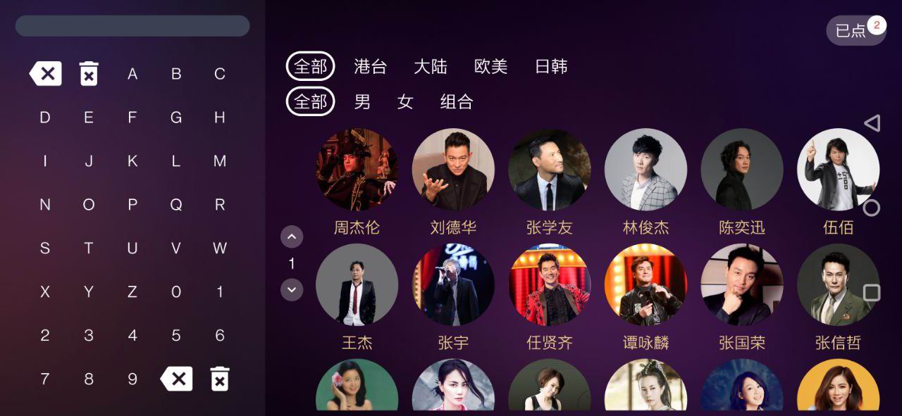Select the 日韩 region filter
The height and width of the screenshot is (416, 902).
[x=551, y=67]
